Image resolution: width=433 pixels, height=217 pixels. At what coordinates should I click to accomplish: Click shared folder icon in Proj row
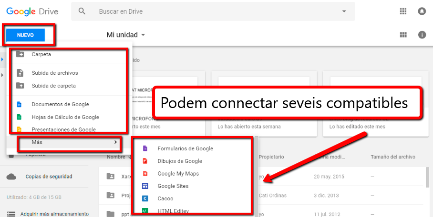(x=111, y=195)
